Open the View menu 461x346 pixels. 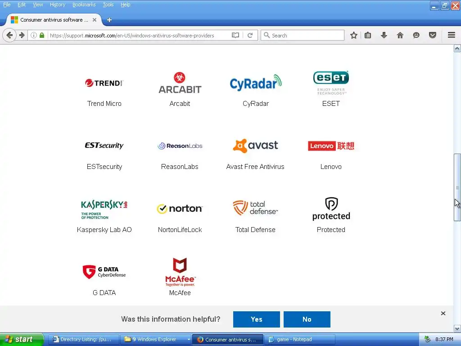coord(38,5)
